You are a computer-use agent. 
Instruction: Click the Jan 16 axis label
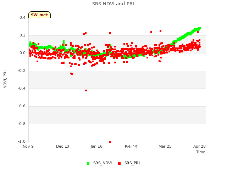tap(96, 146)
